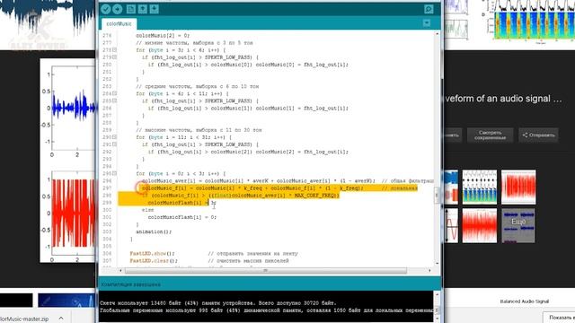Click the Verify (checkmark) toolbar icon

[x=106, y=9]
